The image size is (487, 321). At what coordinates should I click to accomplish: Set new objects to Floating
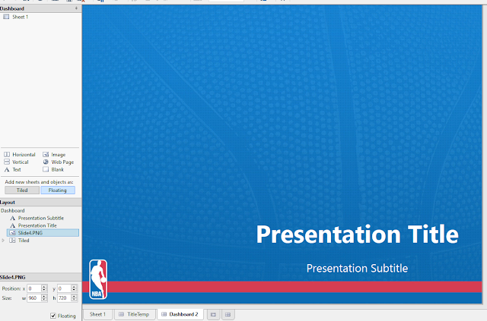tap(58, 190)
